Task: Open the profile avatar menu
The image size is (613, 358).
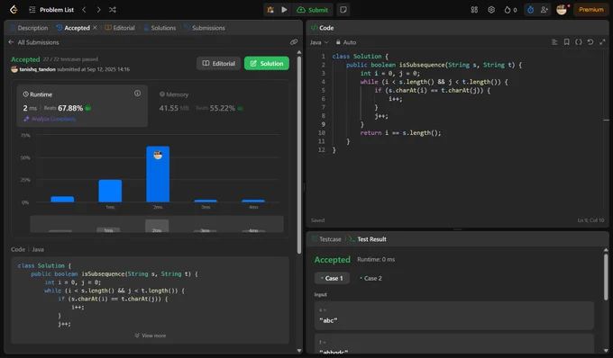Action: 562,10
